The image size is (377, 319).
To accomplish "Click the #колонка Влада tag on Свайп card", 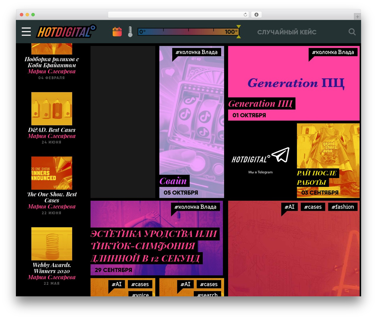I will [x=196, y=52].
